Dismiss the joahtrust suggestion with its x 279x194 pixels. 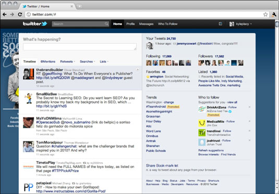pyautogui.click(x=249, y=140)
